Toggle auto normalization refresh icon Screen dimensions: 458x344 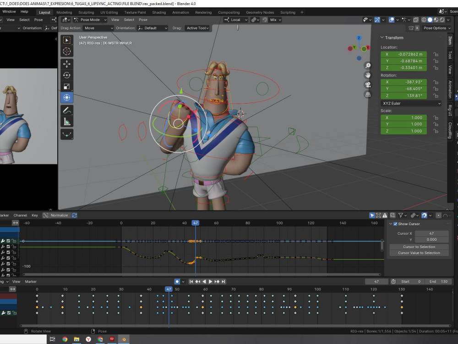click(x=75, y=215)
